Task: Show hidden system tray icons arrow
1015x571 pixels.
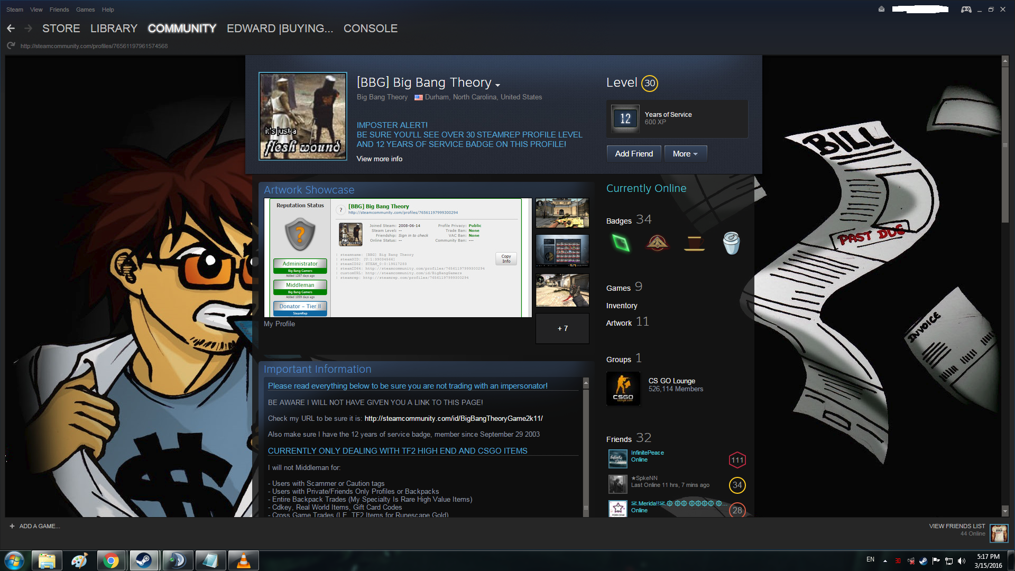Action: point(885,560)
